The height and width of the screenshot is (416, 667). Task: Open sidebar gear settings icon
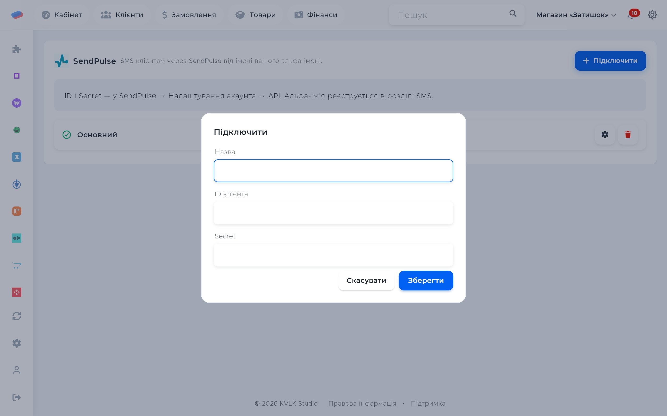(16, 343)
